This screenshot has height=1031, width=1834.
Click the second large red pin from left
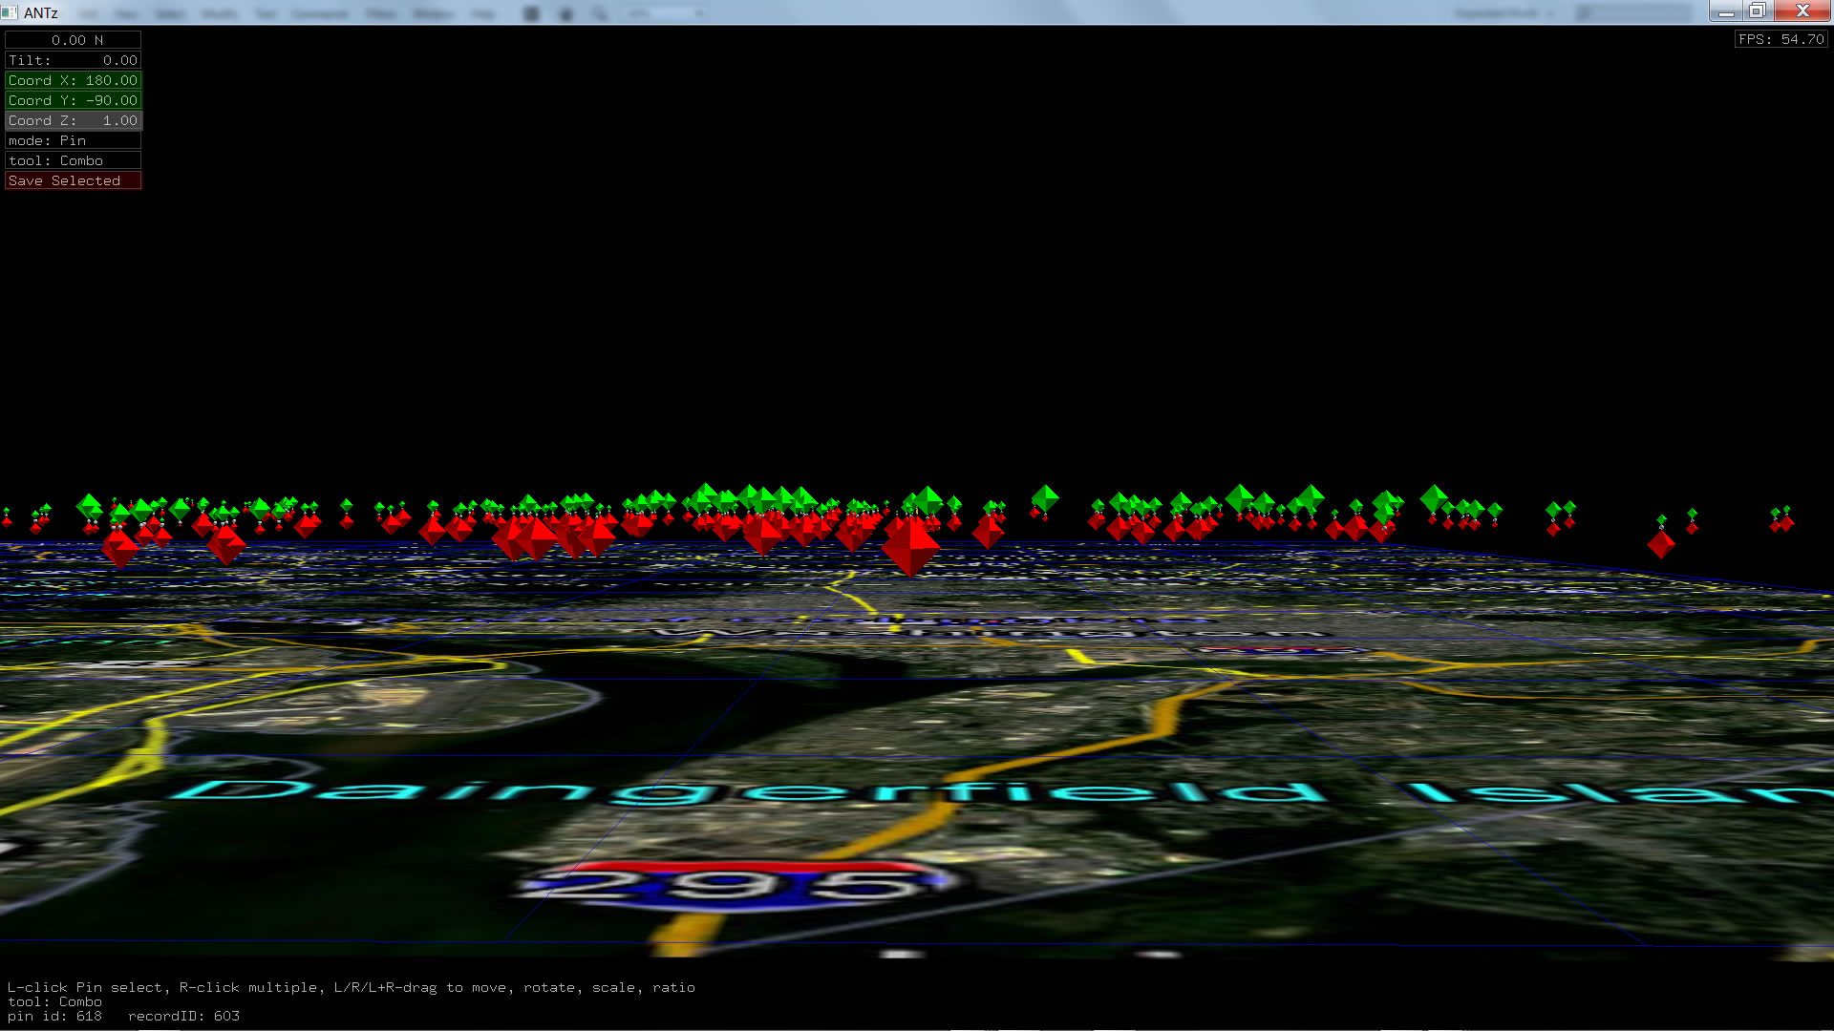coord(226,544)
